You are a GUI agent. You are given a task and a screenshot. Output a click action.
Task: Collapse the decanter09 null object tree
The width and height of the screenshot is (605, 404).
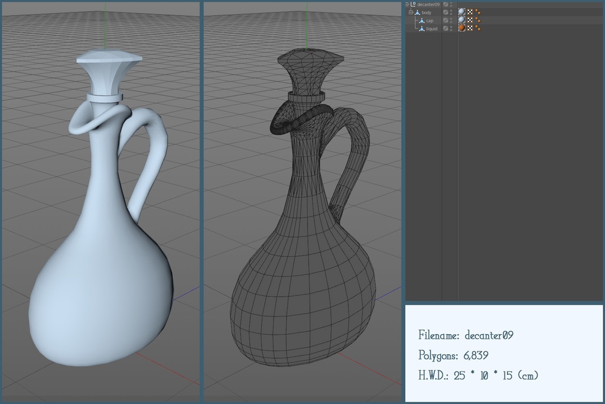407,4
